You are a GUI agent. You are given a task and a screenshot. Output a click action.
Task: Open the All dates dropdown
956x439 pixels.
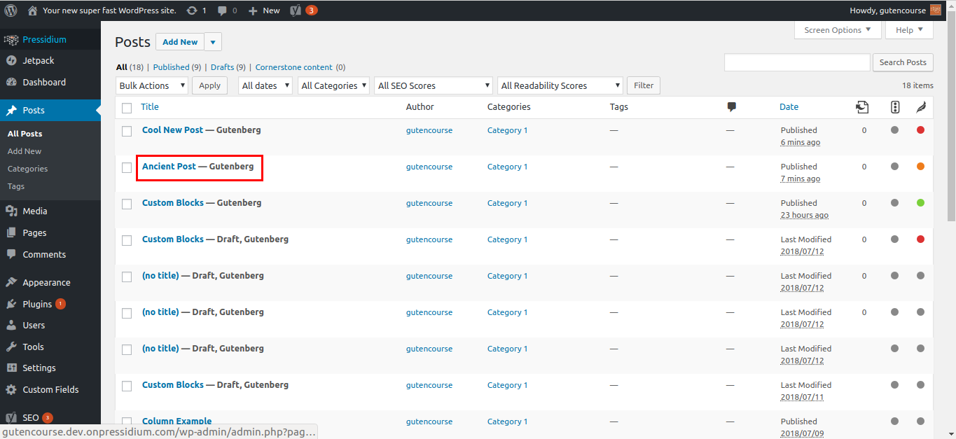(266, 85)
